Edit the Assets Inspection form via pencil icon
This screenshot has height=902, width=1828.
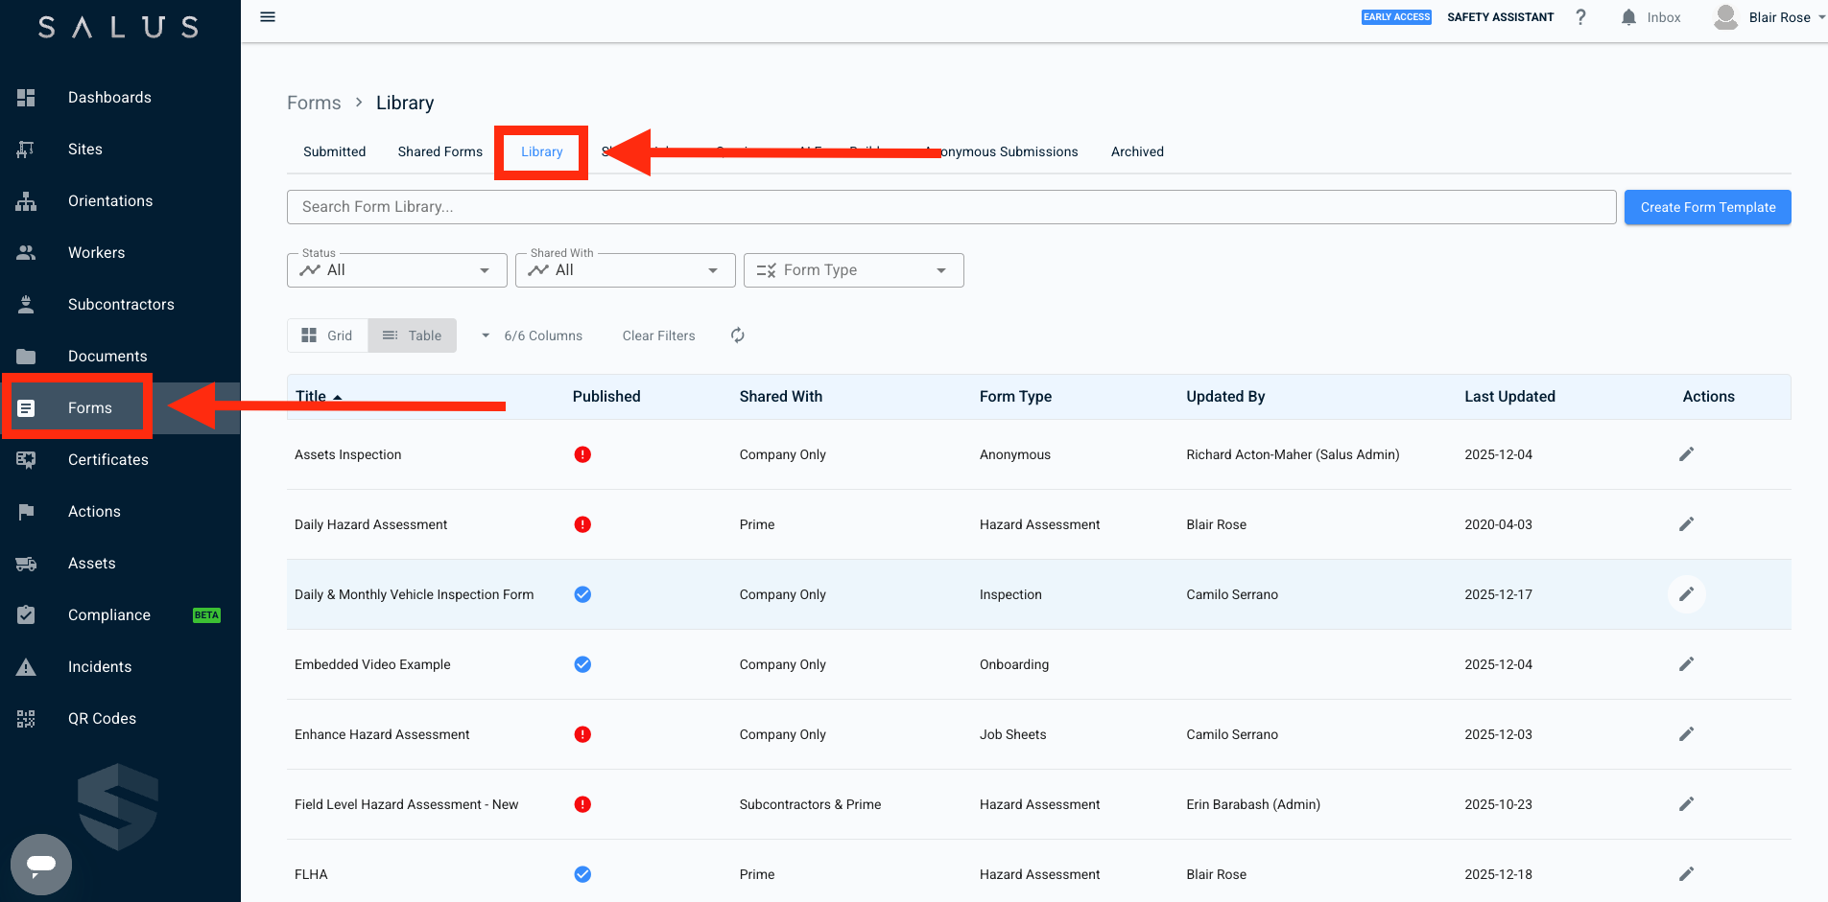click(1686, 454)
